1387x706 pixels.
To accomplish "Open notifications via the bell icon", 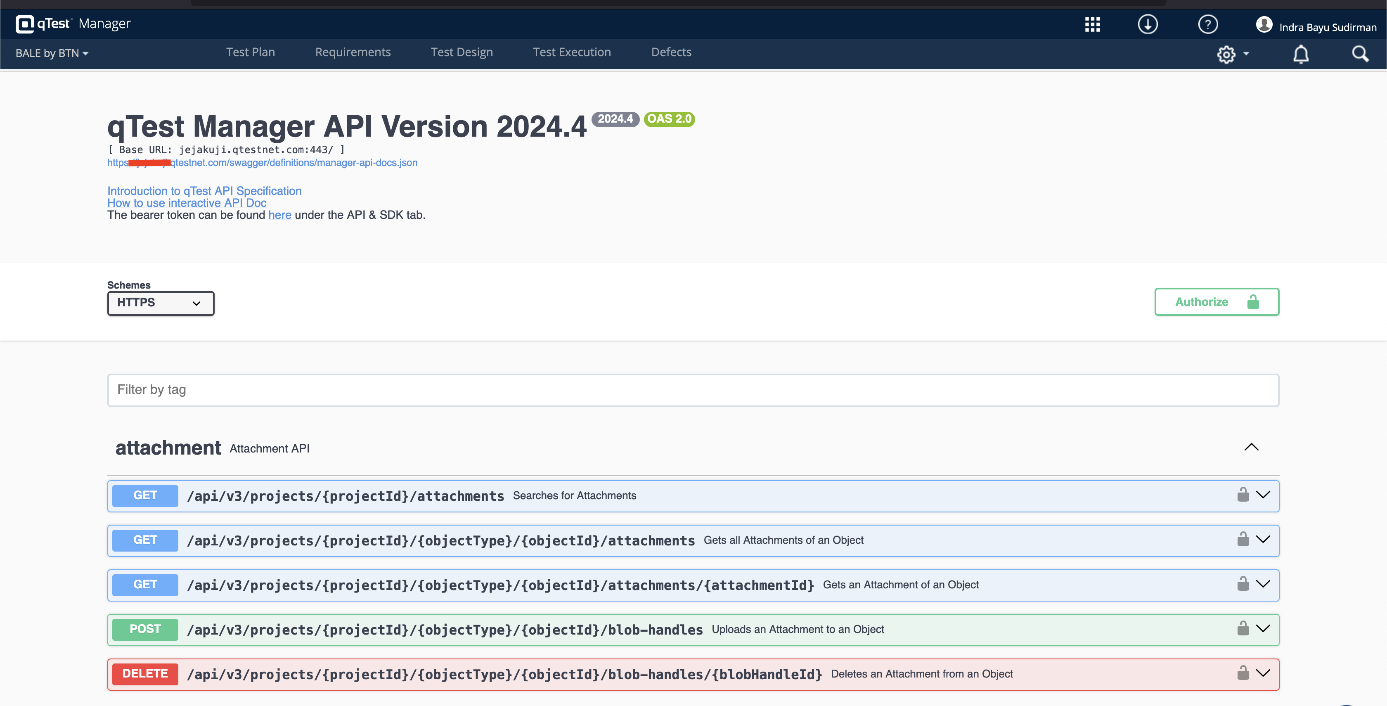I will (1301, 54).
